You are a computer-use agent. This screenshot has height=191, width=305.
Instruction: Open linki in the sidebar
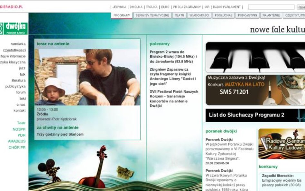pos(23,99)
